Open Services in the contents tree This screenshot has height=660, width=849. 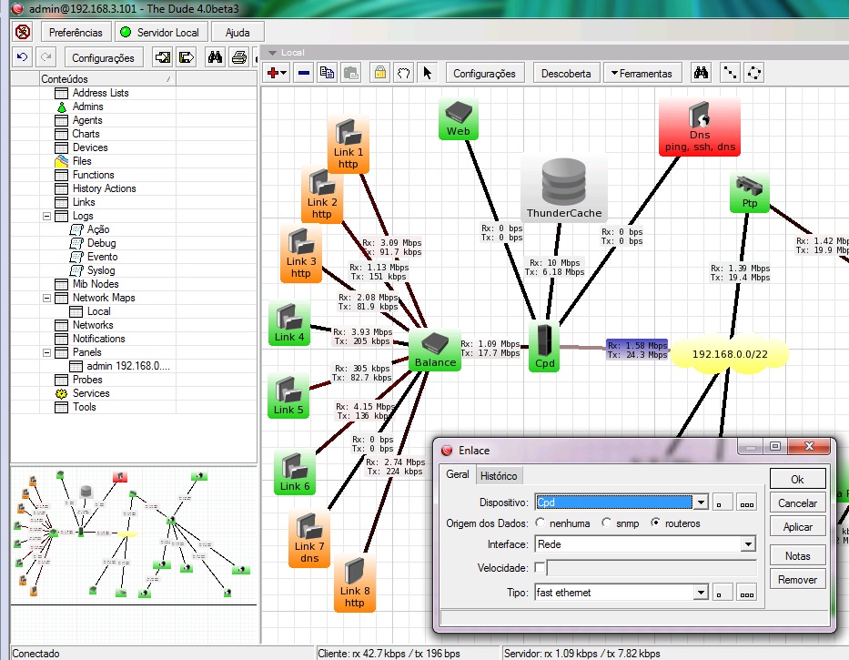click(91, 393)
